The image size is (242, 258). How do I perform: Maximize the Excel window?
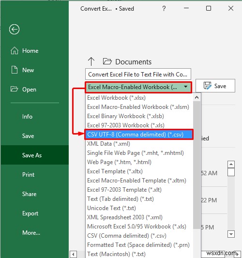coord(209,8)
